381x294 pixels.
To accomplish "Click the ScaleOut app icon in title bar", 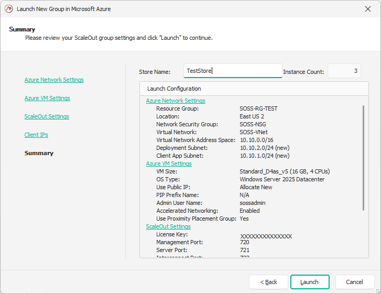I will point(9,9).
